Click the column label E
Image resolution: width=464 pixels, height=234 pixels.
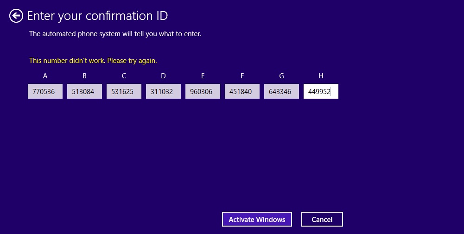(203, 76)
